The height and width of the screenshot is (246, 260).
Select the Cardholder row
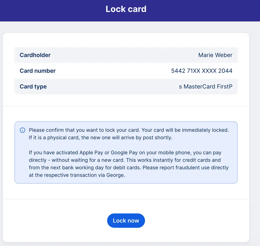tap(126, 55)
